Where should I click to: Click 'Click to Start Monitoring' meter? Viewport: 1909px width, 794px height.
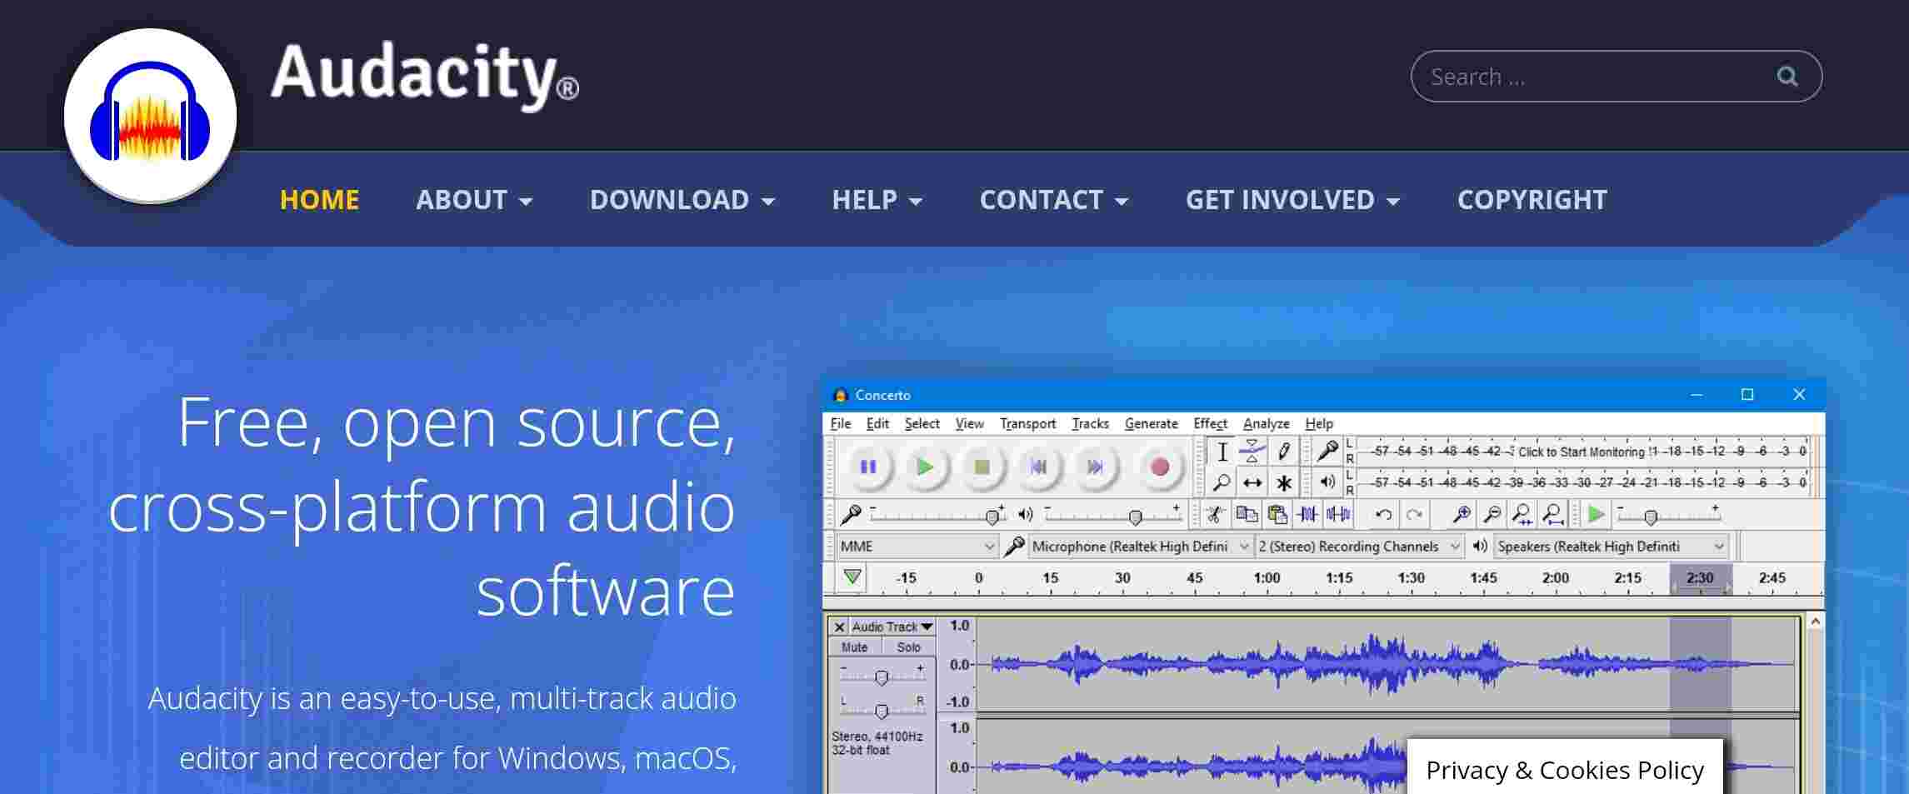coord(1582,452)
